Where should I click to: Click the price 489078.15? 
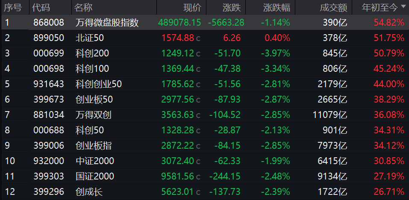pos(179,23)
